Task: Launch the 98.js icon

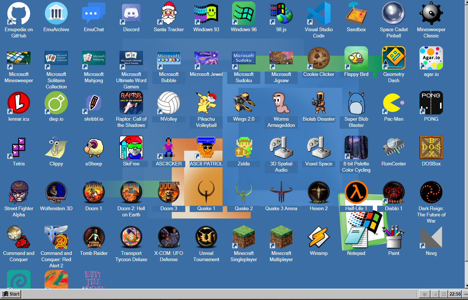Action: tap(281, 13)
